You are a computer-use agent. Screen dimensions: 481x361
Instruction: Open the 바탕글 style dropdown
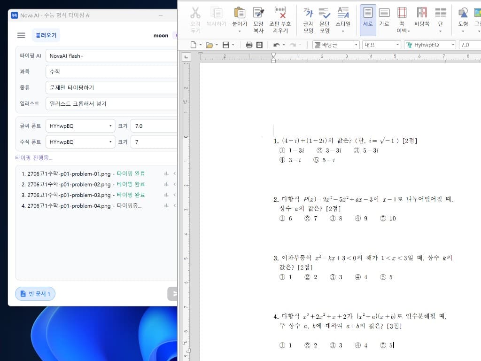coord(335,45)
